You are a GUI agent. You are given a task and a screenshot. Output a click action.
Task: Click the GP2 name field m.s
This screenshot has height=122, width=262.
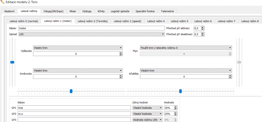[74, 114]
